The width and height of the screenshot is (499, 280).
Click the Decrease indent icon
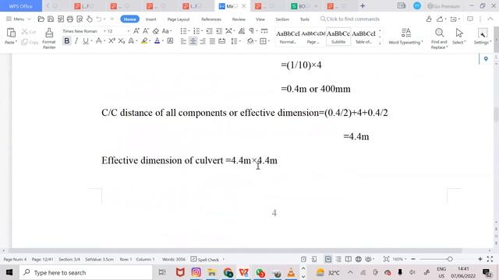tap(209, 31)
